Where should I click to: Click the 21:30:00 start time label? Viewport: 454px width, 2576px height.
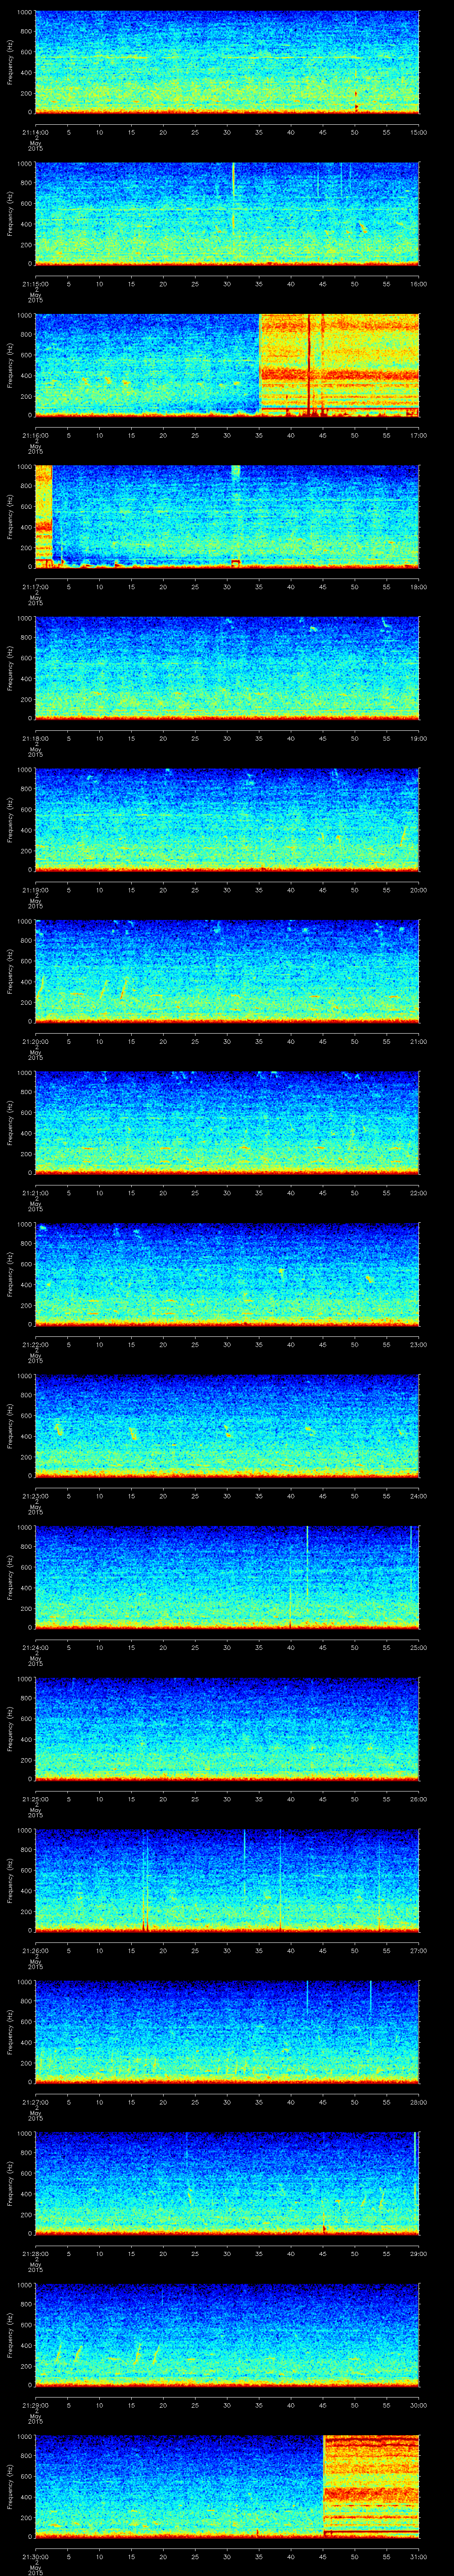click(35, 2558)
